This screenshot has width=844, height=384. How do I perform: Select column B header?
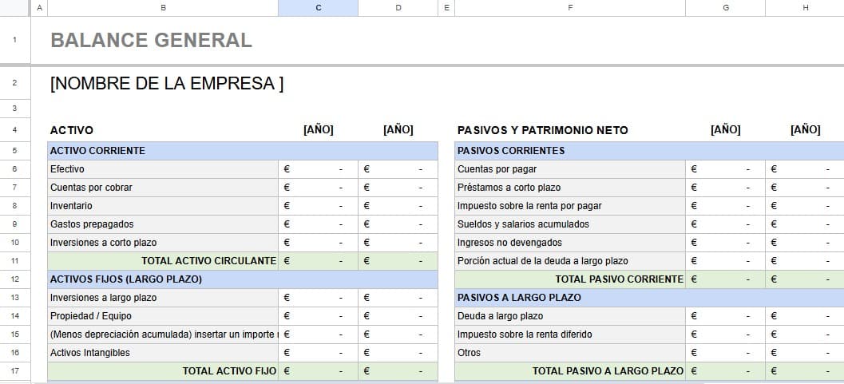click(163, 8)
